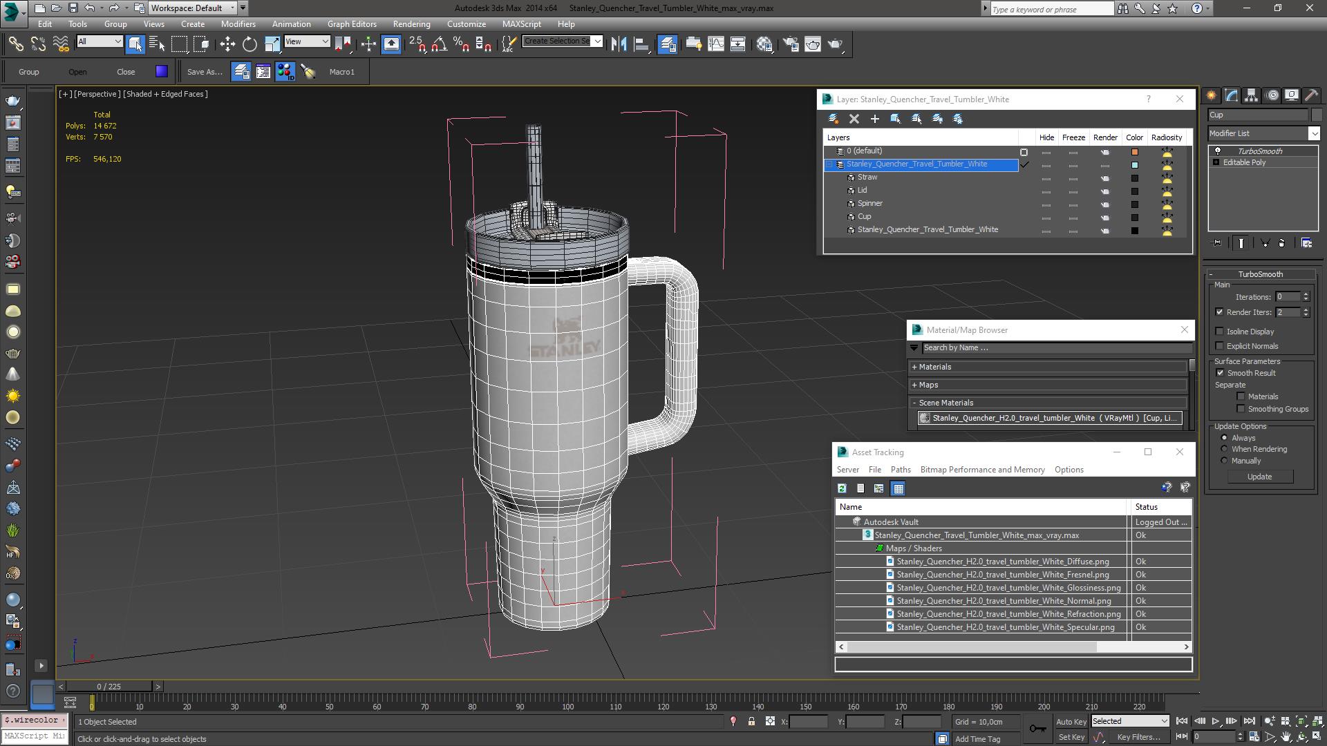This screenshot has height=746, width=1327.
Task: Click the TurboSmooth Update button
Action: 1259,477
